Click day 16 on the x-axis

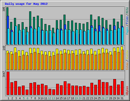[65, 98]
